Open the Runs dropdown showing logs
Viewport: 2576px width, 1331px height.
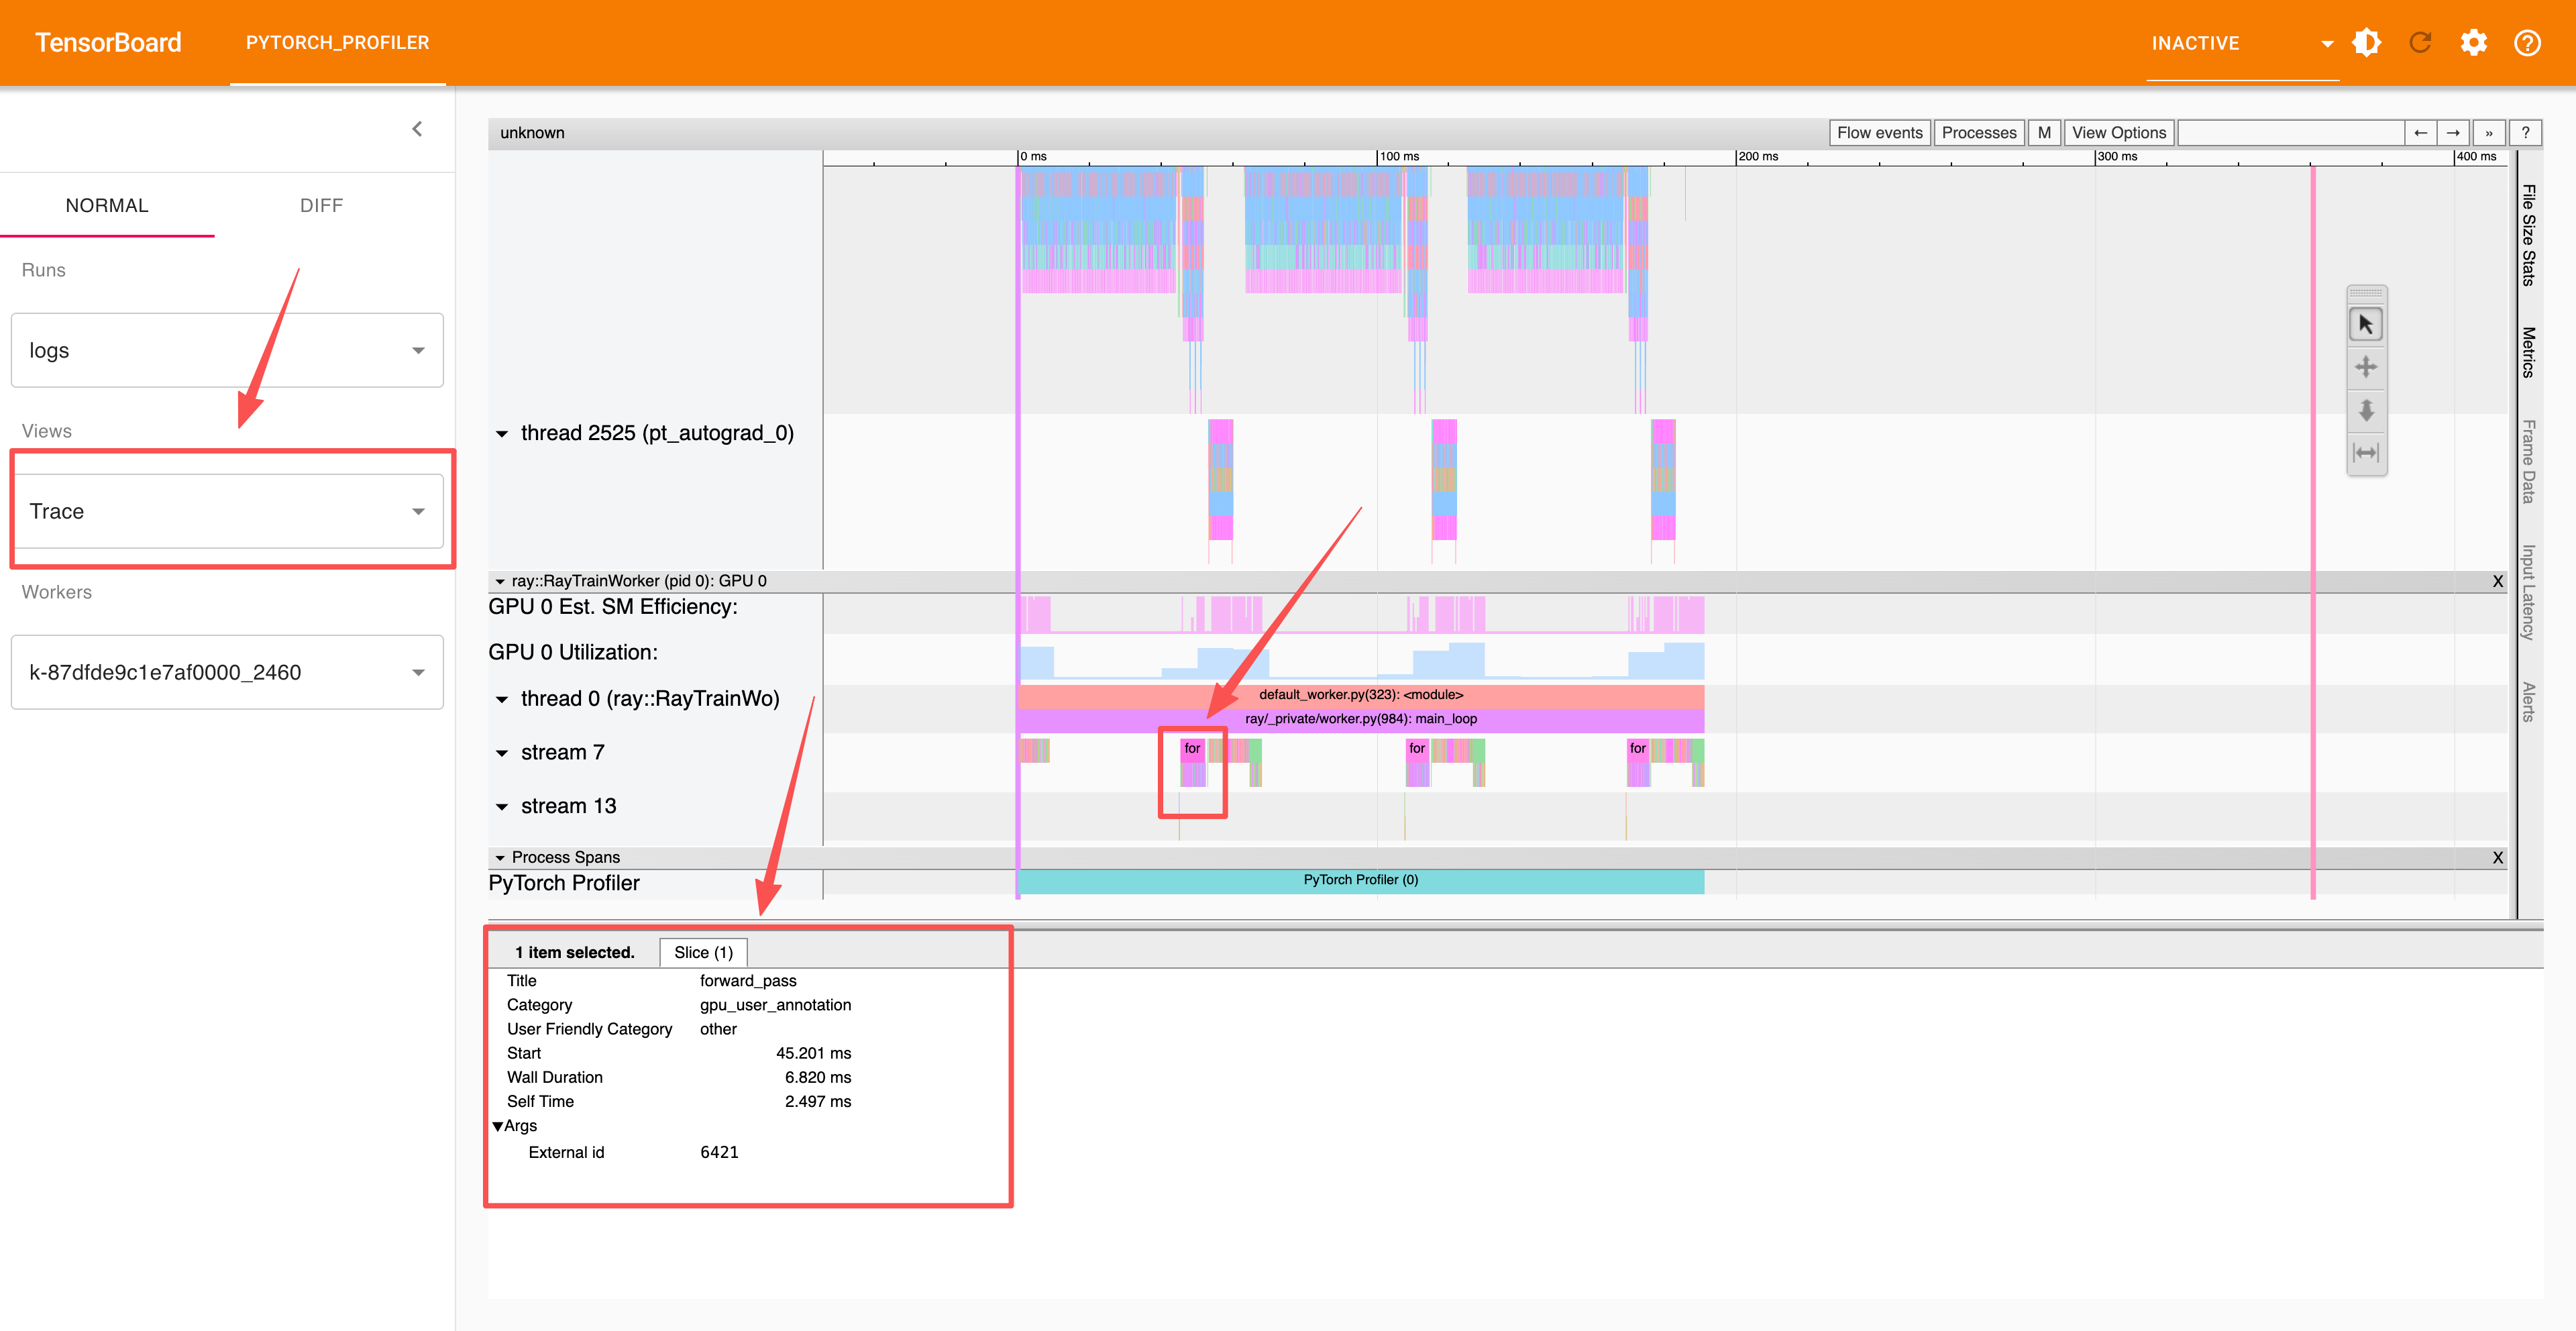pos(227,350)
